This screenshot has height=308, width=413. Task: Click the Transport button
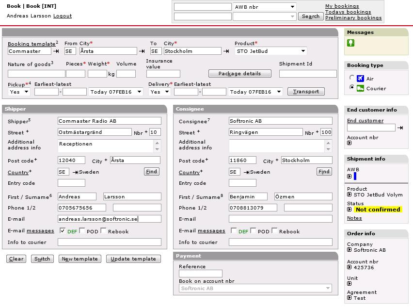click(306, 92)
